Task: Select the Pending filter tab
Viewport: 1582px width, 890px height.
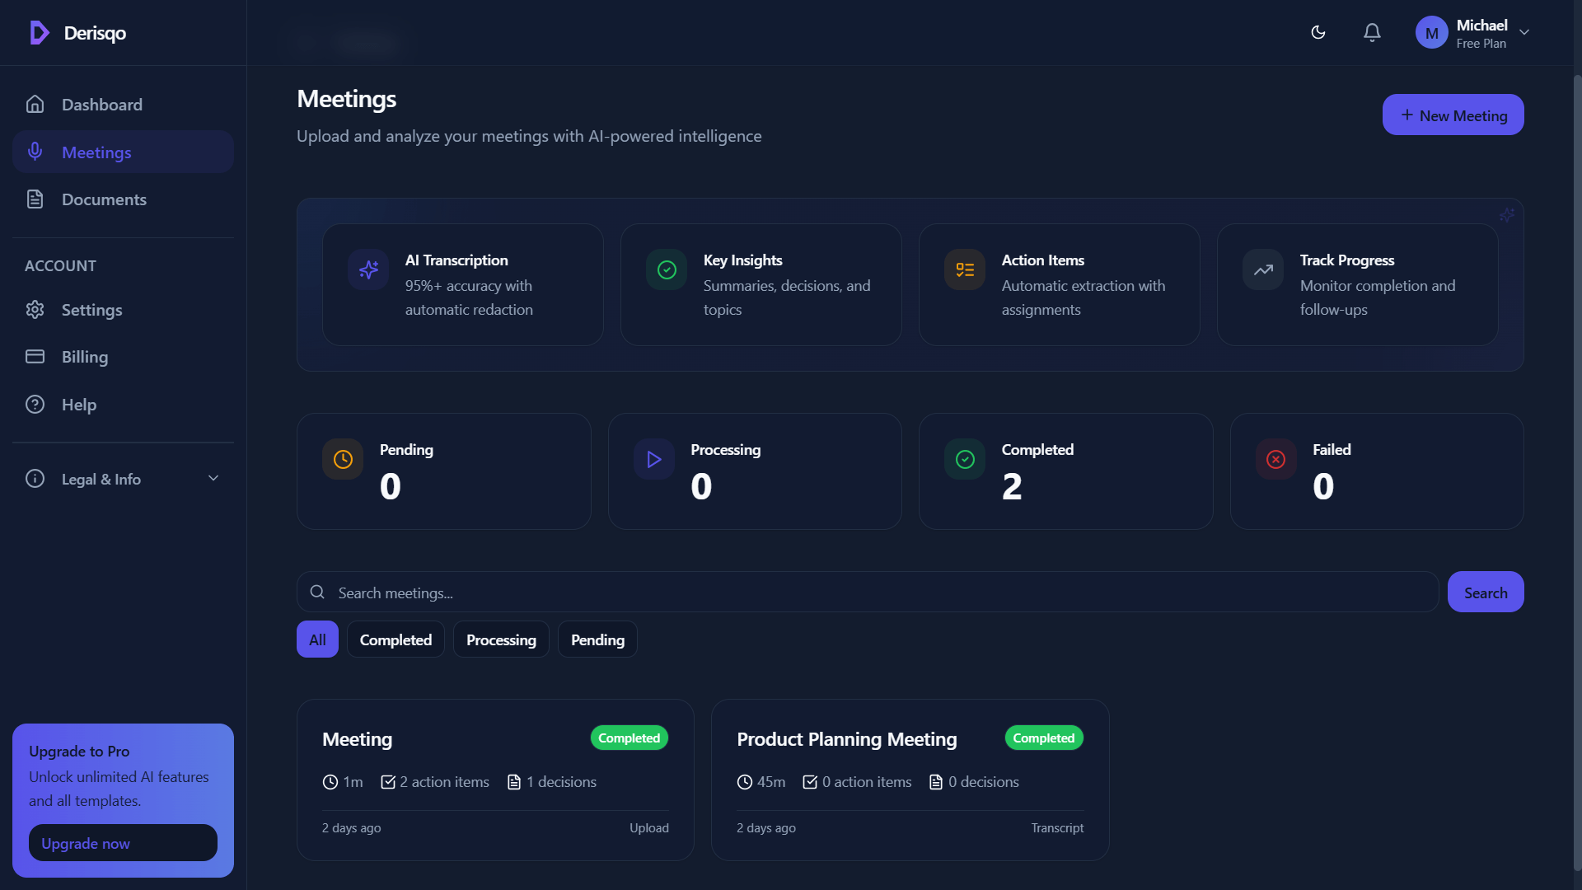Action: [x=597, y=639]
